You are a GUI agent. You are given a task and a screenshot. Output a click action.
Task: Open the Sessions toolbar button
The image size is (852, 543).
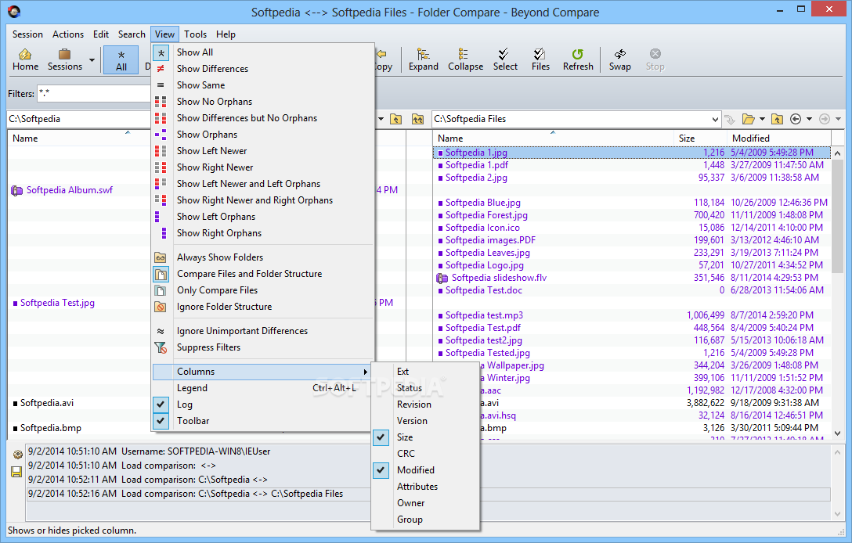65,59
